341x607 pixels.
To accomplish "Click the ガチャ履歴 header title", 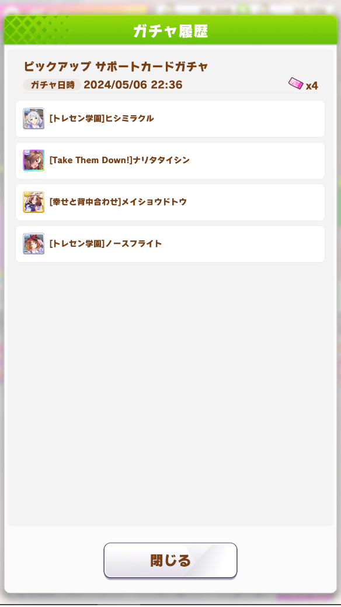I will 170,32.
